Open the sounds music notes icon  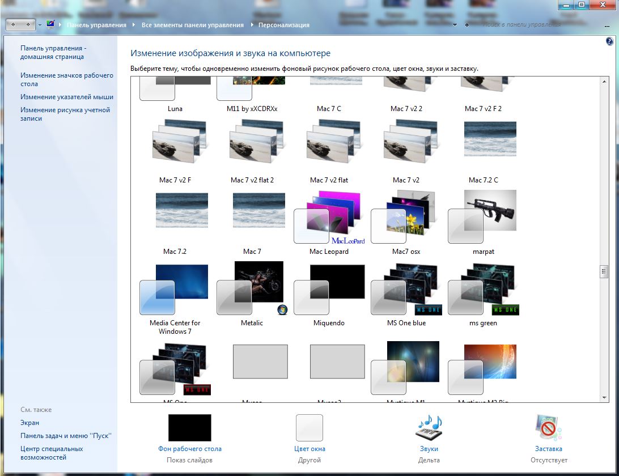point(429,427)
